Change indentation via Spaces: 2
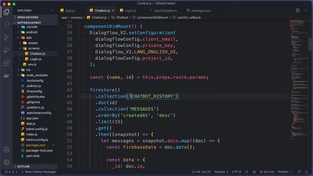Viewport: 313px width, 176px height. pyautogui.click(x=221, y=172)
